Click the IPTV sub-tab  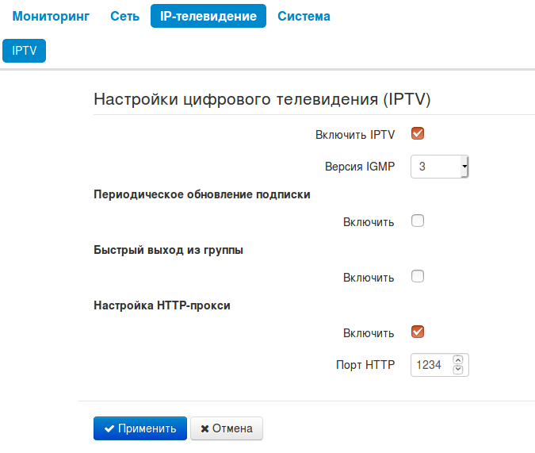[25, 51]
